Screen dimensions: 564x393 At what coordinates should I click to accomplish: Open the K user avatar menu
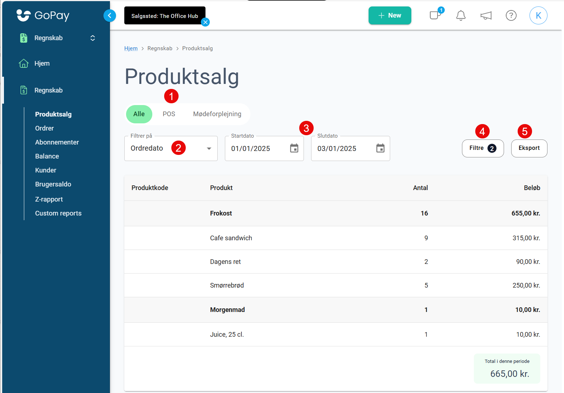tap(538, 15)
